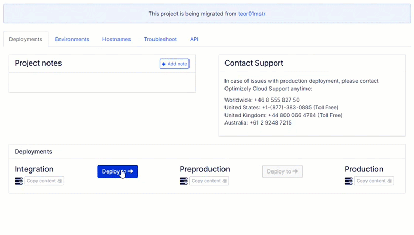Screen dimensions: 414x235
Task: Click the Contact Support heading
Action: tap(254, 63)
